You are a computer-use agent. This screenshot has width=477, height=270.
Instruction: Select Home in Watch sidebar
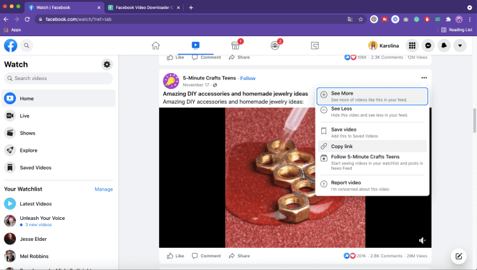click(x=59, y=98)
